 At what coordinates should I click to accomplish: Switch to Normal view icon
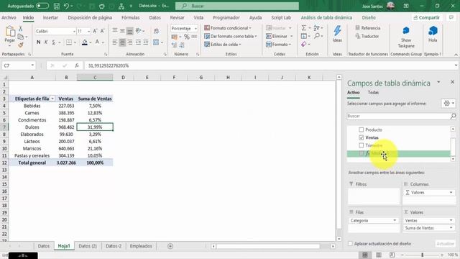click(365, 255)
